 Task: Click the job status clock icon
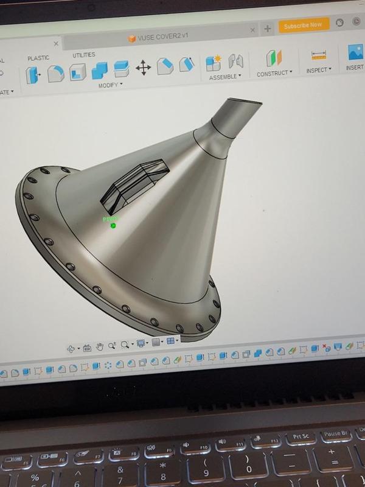pos(340,23)
